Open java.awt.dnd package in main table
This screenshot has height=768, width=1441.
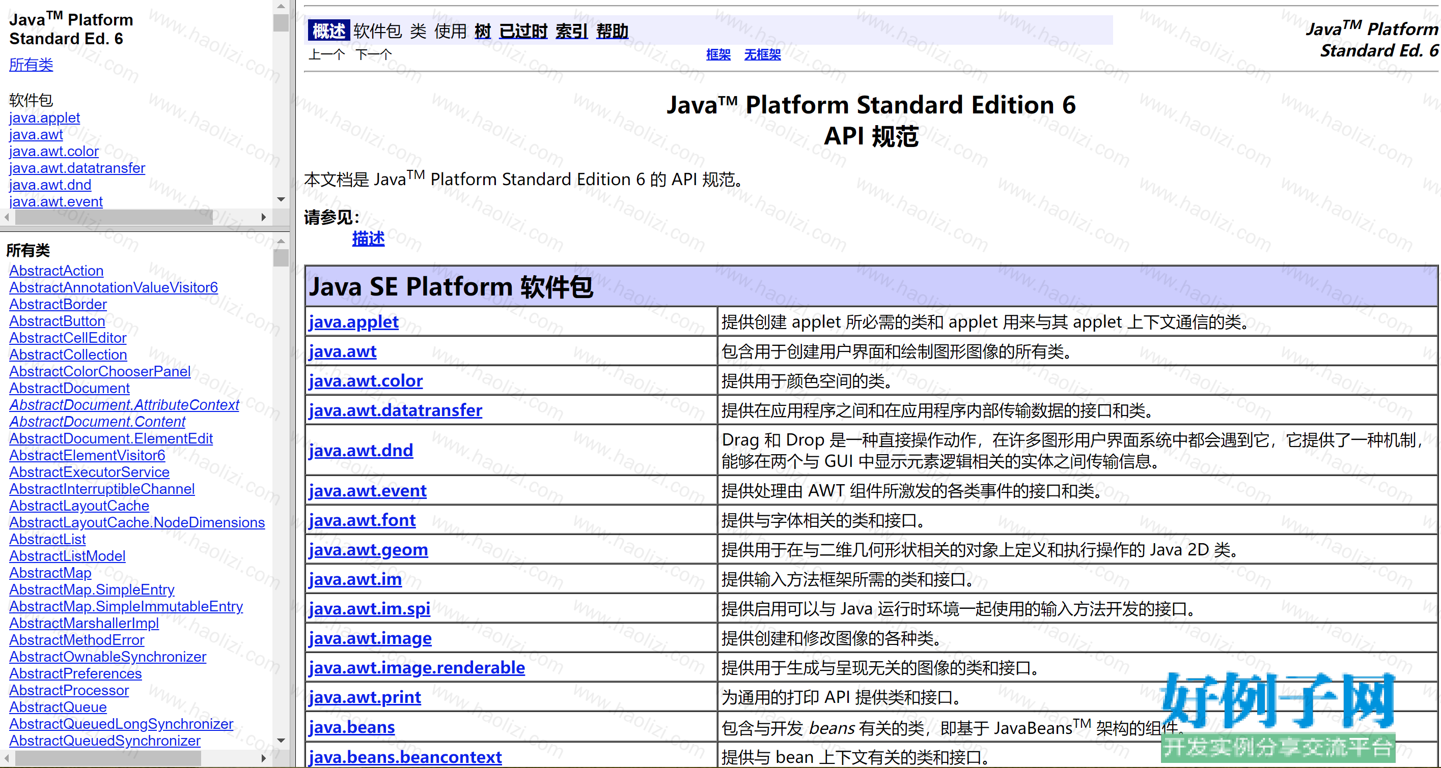(x=361, y=450)
